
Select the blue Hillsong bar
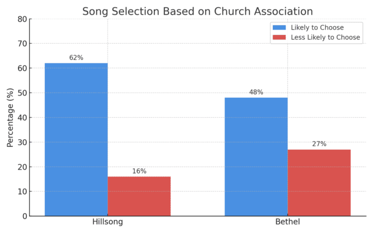pos(76,140)
